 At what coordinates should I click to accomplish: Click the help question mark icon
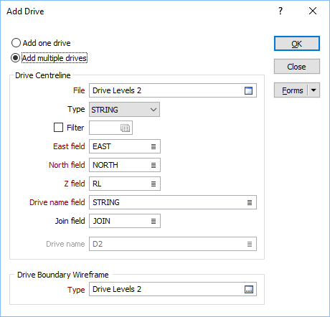(x=280, y=11)
